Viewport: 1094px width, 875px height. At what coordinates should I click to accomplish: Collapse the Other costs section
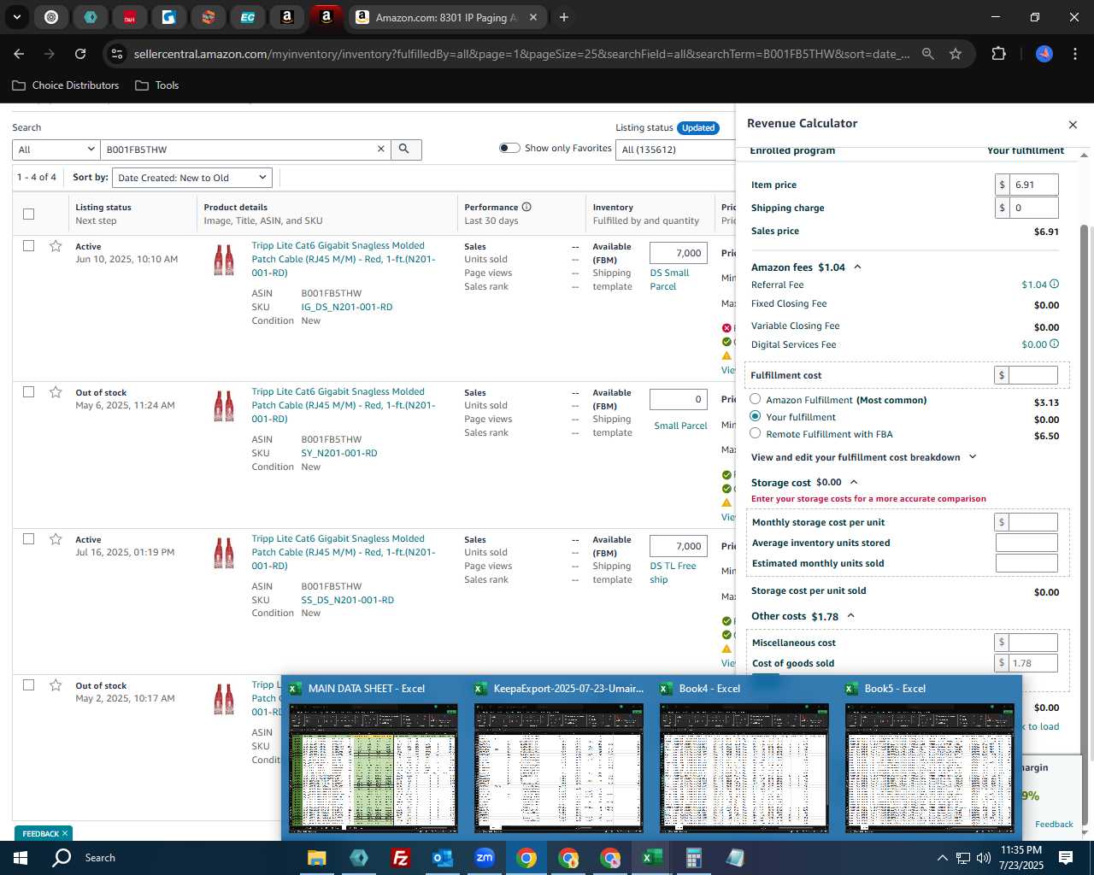(851, 616)
